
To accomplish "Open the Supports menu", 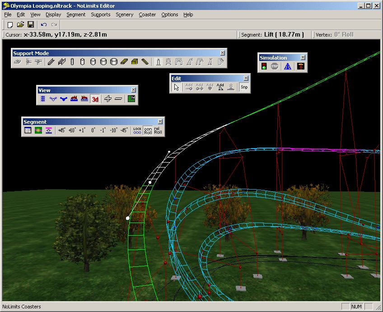I will pos(100,14).
